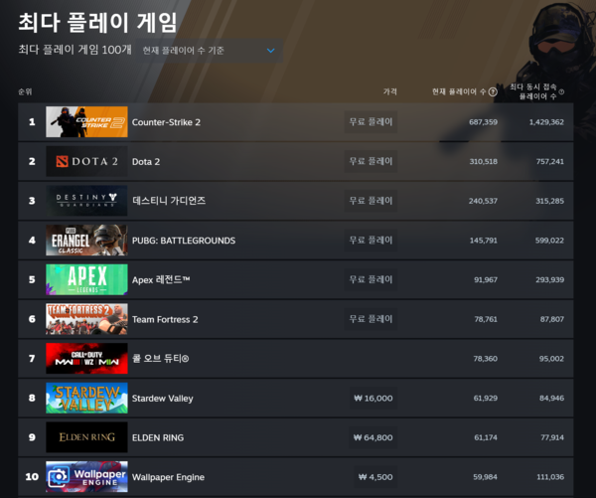This screenshot has height=498, width=596.
Task: Click current player count 687,359
Action: (483, 122)
